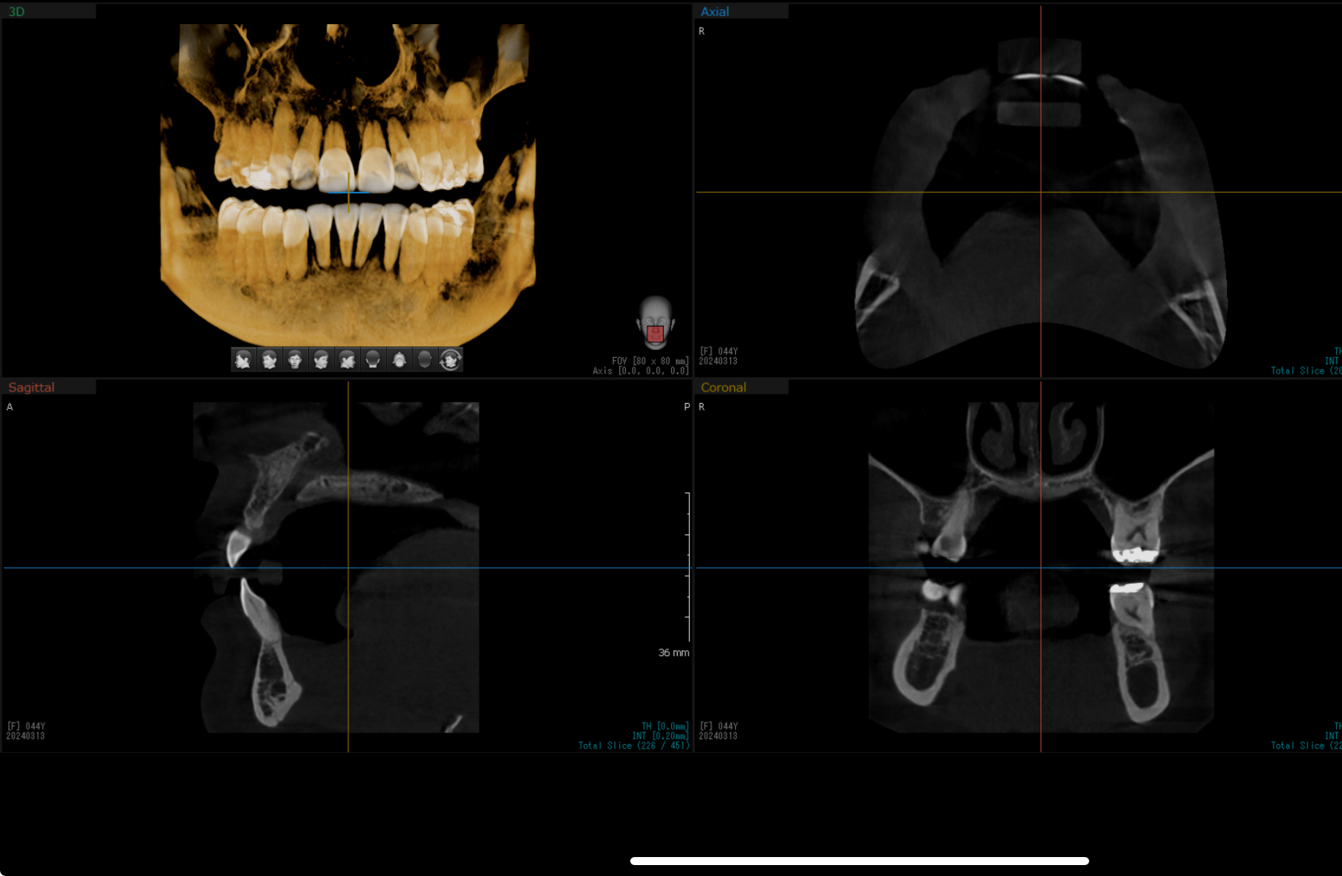Click the TH [0.0mm] value in Sagittal view

coord(665,726)
